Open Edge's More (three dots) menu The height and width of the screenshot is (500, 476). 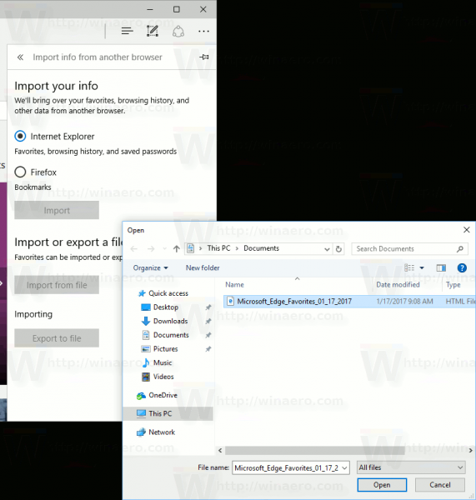[203, 32]
